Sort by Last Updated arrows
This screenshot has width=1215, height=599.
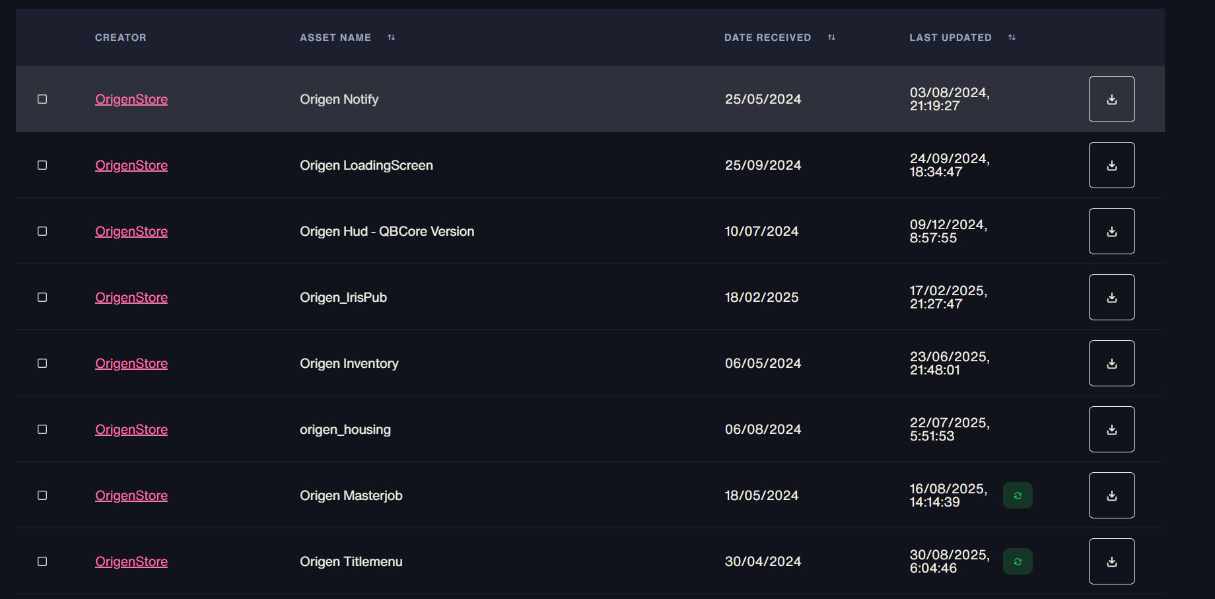1012,38
